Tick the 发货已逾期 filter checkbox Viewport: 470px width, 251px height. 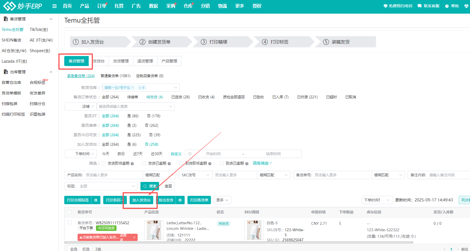coord(144,164)
